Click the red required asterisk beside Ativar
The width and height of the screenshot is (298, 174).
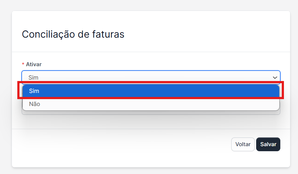(23, 64)
